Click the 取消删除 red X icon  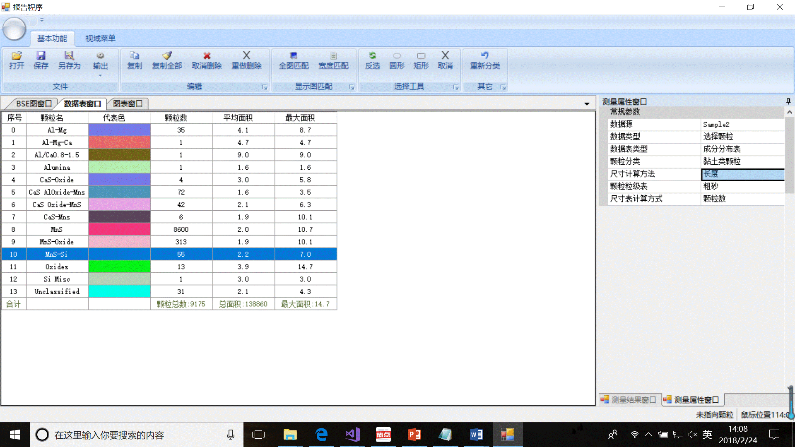coord(207,56)
